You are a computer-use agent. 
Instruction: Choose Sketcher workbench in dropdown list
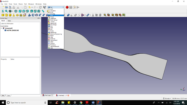tap(53, 39)
